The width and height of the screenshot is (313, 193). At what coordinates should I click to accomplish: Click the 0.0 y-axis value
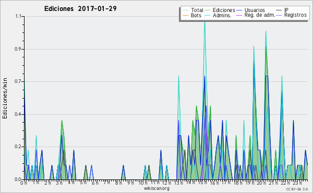[18, 179]
